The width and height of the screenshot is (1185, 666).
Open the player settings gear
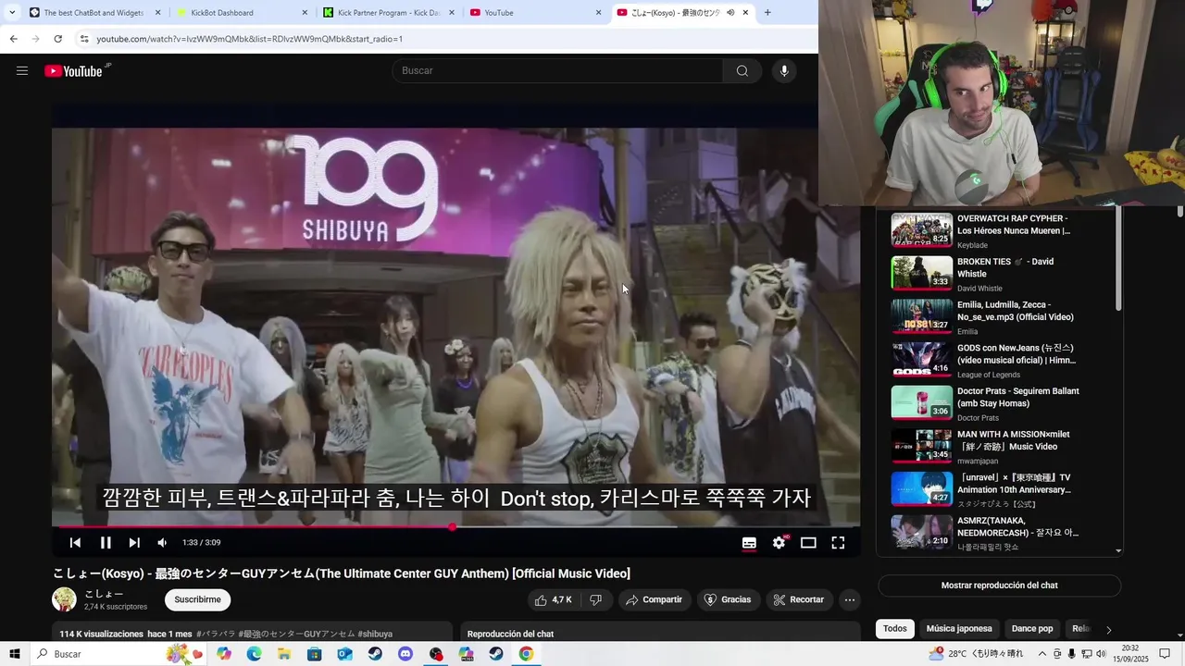click(779, 543)
